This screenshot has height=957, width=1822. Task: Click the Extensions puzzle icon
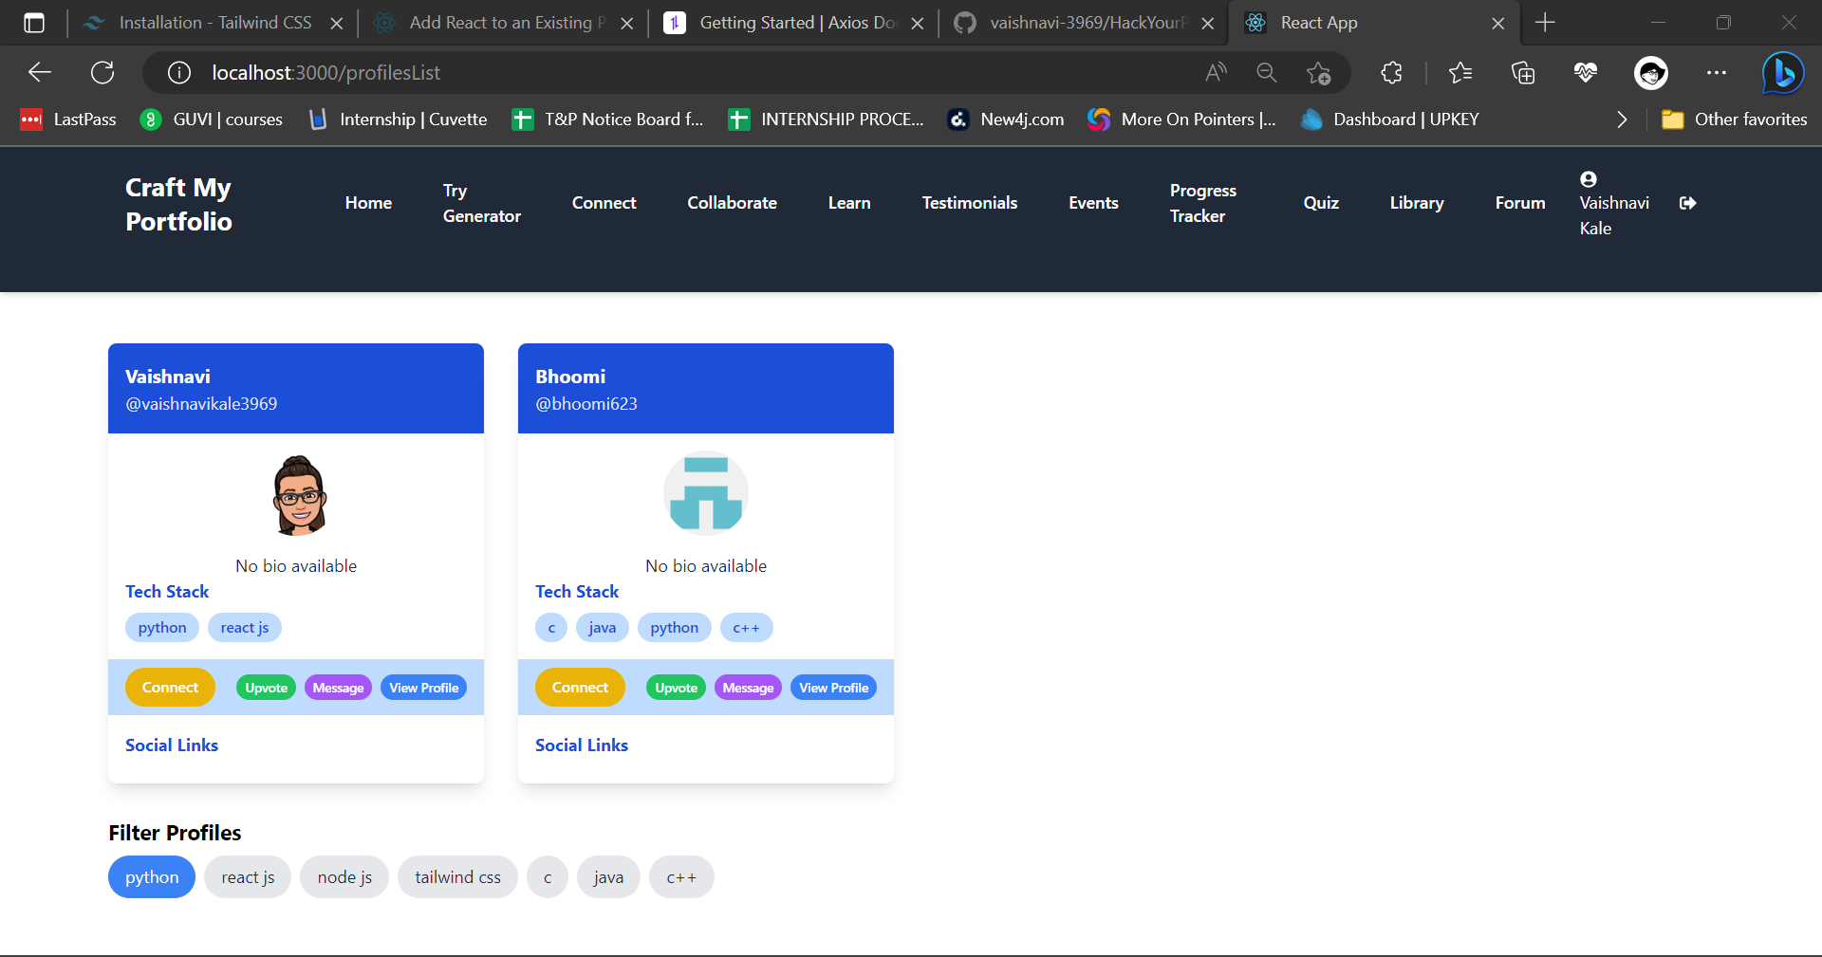pos(1391,72)
